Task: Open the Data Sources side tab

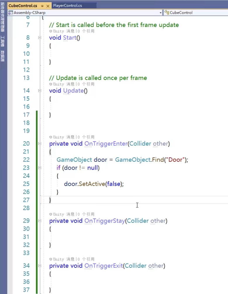Action: pyautogui.click(x=2, y=56)
